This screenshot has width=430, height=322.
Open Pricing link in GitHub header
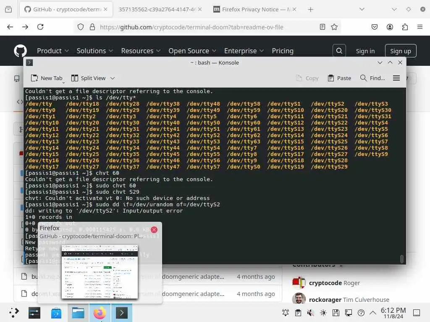click(x=283, y=51)
